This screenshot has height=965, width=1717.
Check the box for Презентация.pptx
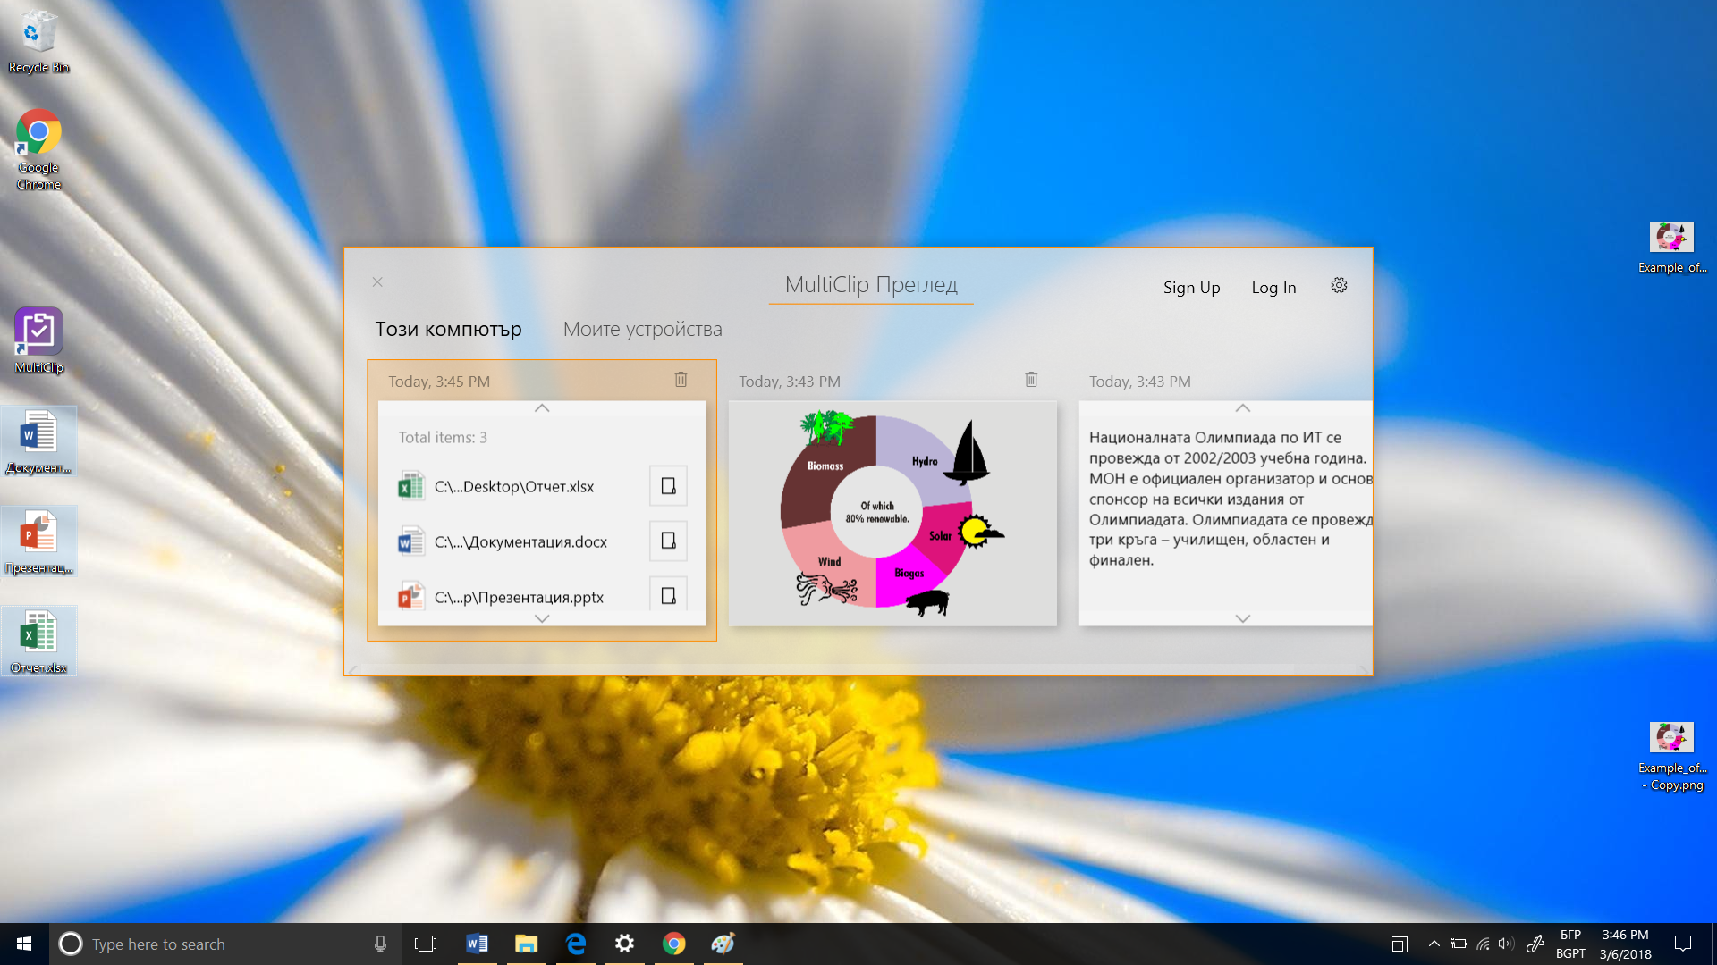668,596
